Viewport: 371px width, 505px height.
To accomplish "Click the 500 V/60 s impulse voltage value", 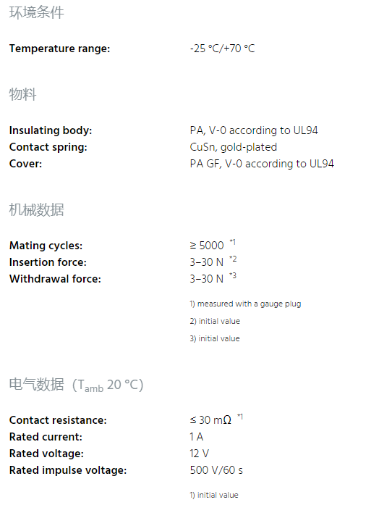I will [216, 470].
